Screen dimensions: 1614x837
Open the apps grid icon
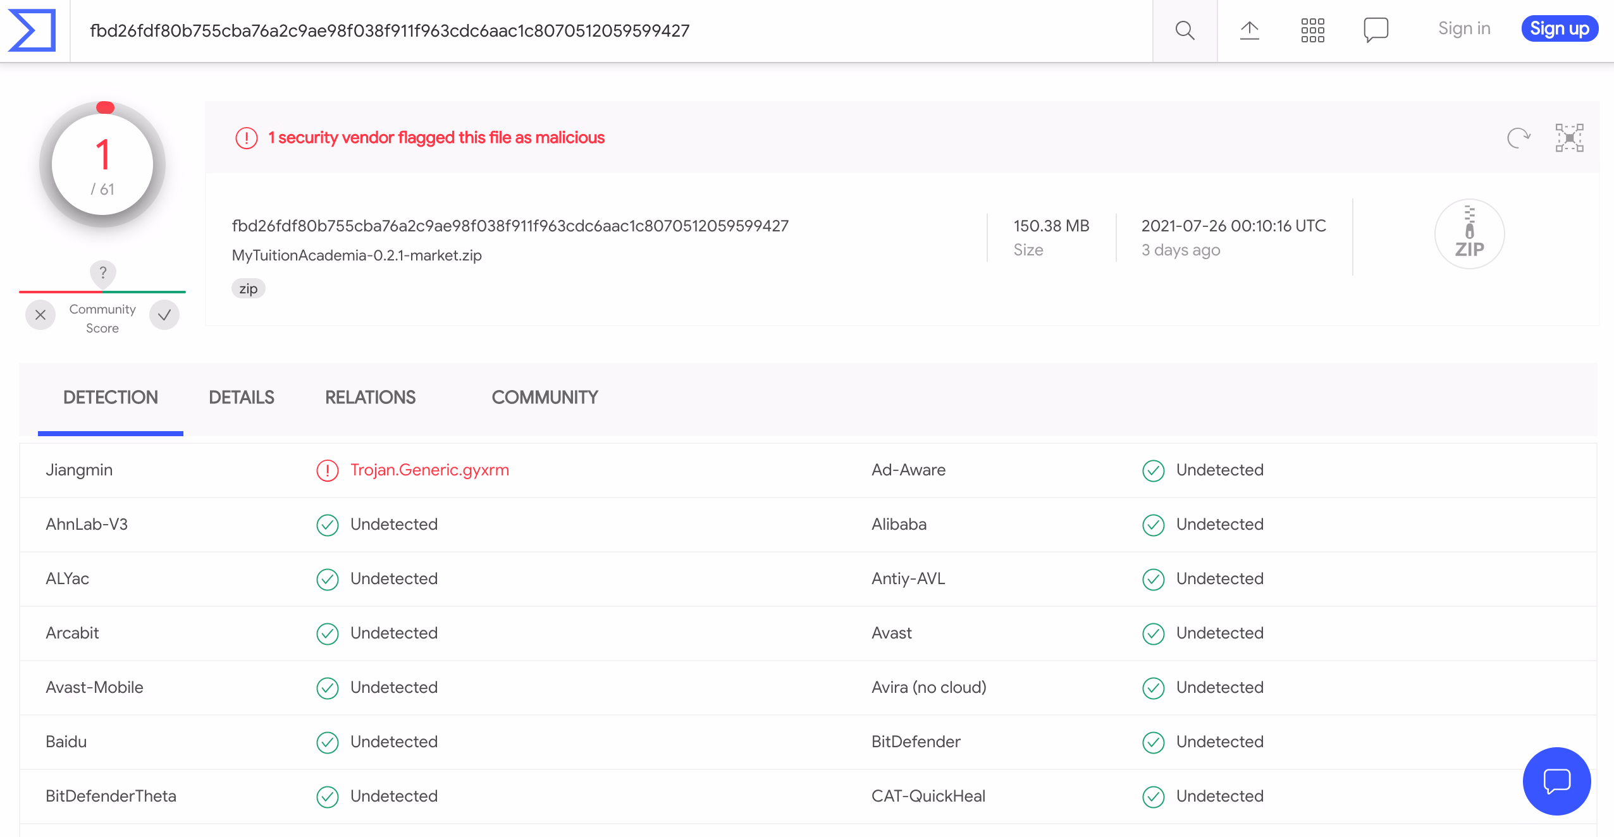tap(1312, 30)
